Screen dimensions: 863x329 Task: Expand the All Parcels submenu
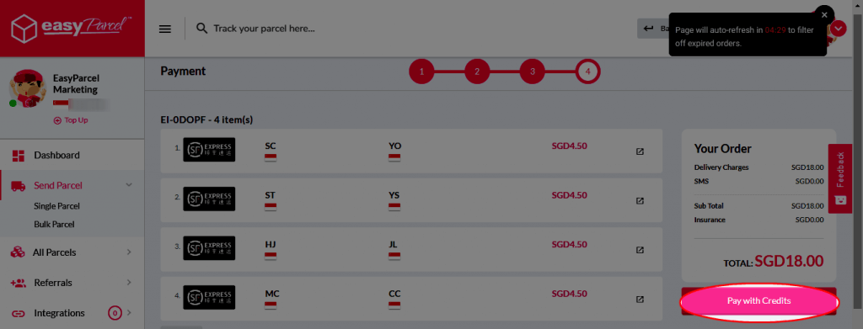pyautogui.click(x=129, y=252)
